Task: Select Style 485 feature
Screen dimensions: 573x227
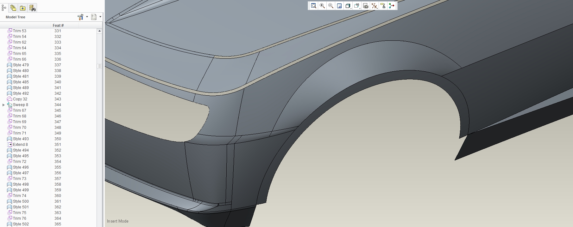Action: (21, 82)
